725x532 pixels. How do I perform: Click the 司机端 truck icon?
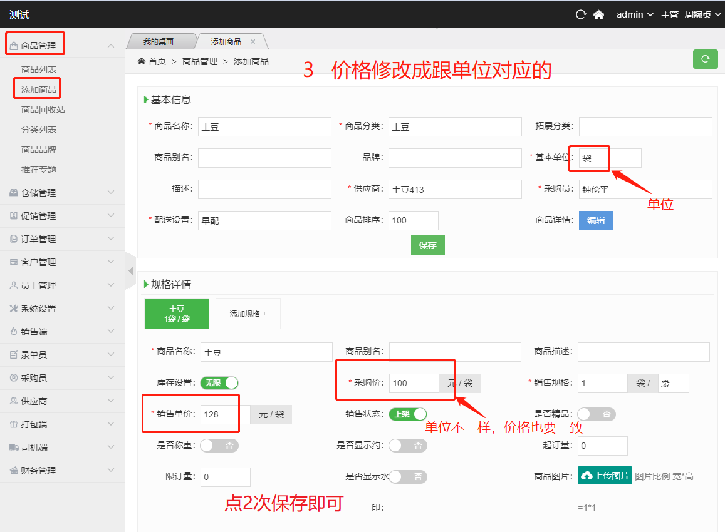coord(13,448)
